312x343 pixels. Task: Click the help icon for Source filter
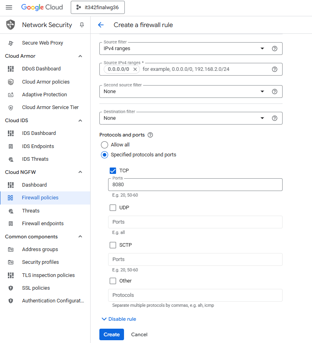[274, 49]
